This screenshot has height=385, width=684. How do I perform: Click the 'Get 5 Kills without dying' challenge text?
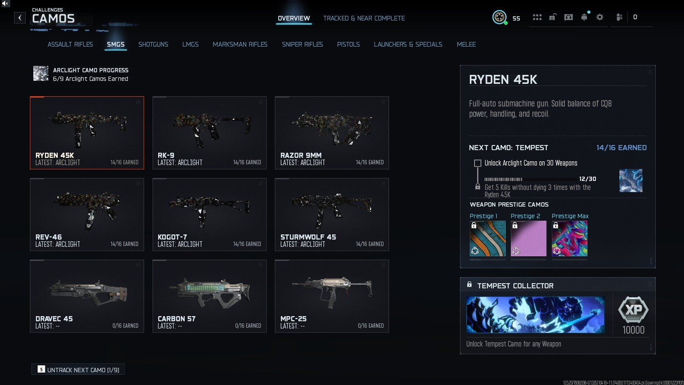coord(537,191)
